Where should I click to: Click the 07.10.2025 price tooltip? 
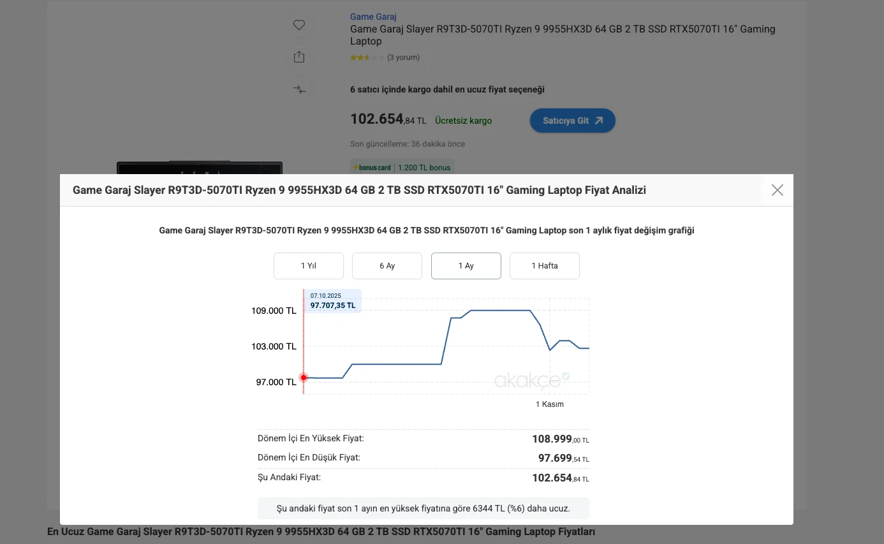pyautogui.click(x=333, y=301)
